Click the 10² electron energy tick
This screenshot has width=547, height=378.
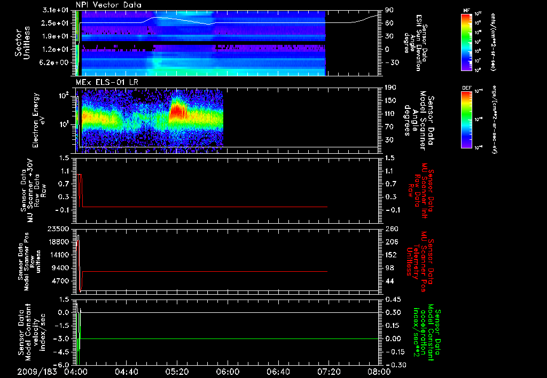point(63,96)
